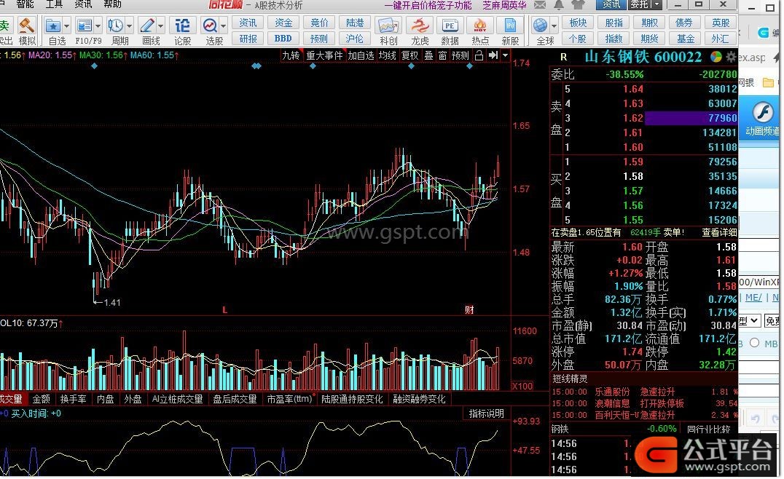Image resolution: width=784 pixels, height=479 pixels.
Task: Open the 查看详细 sell-order details link
Action: tap(719, 232)
